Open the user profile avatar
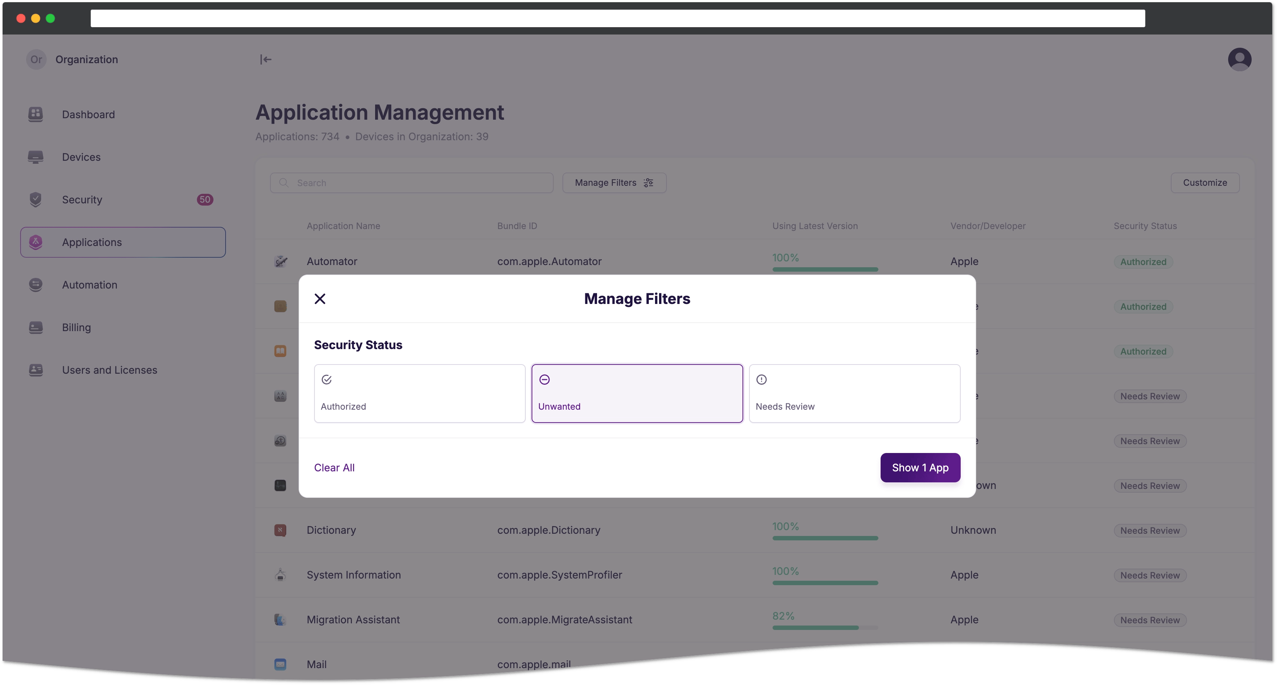Screen dimensions: 1277x685 [x=1239, y=59]
